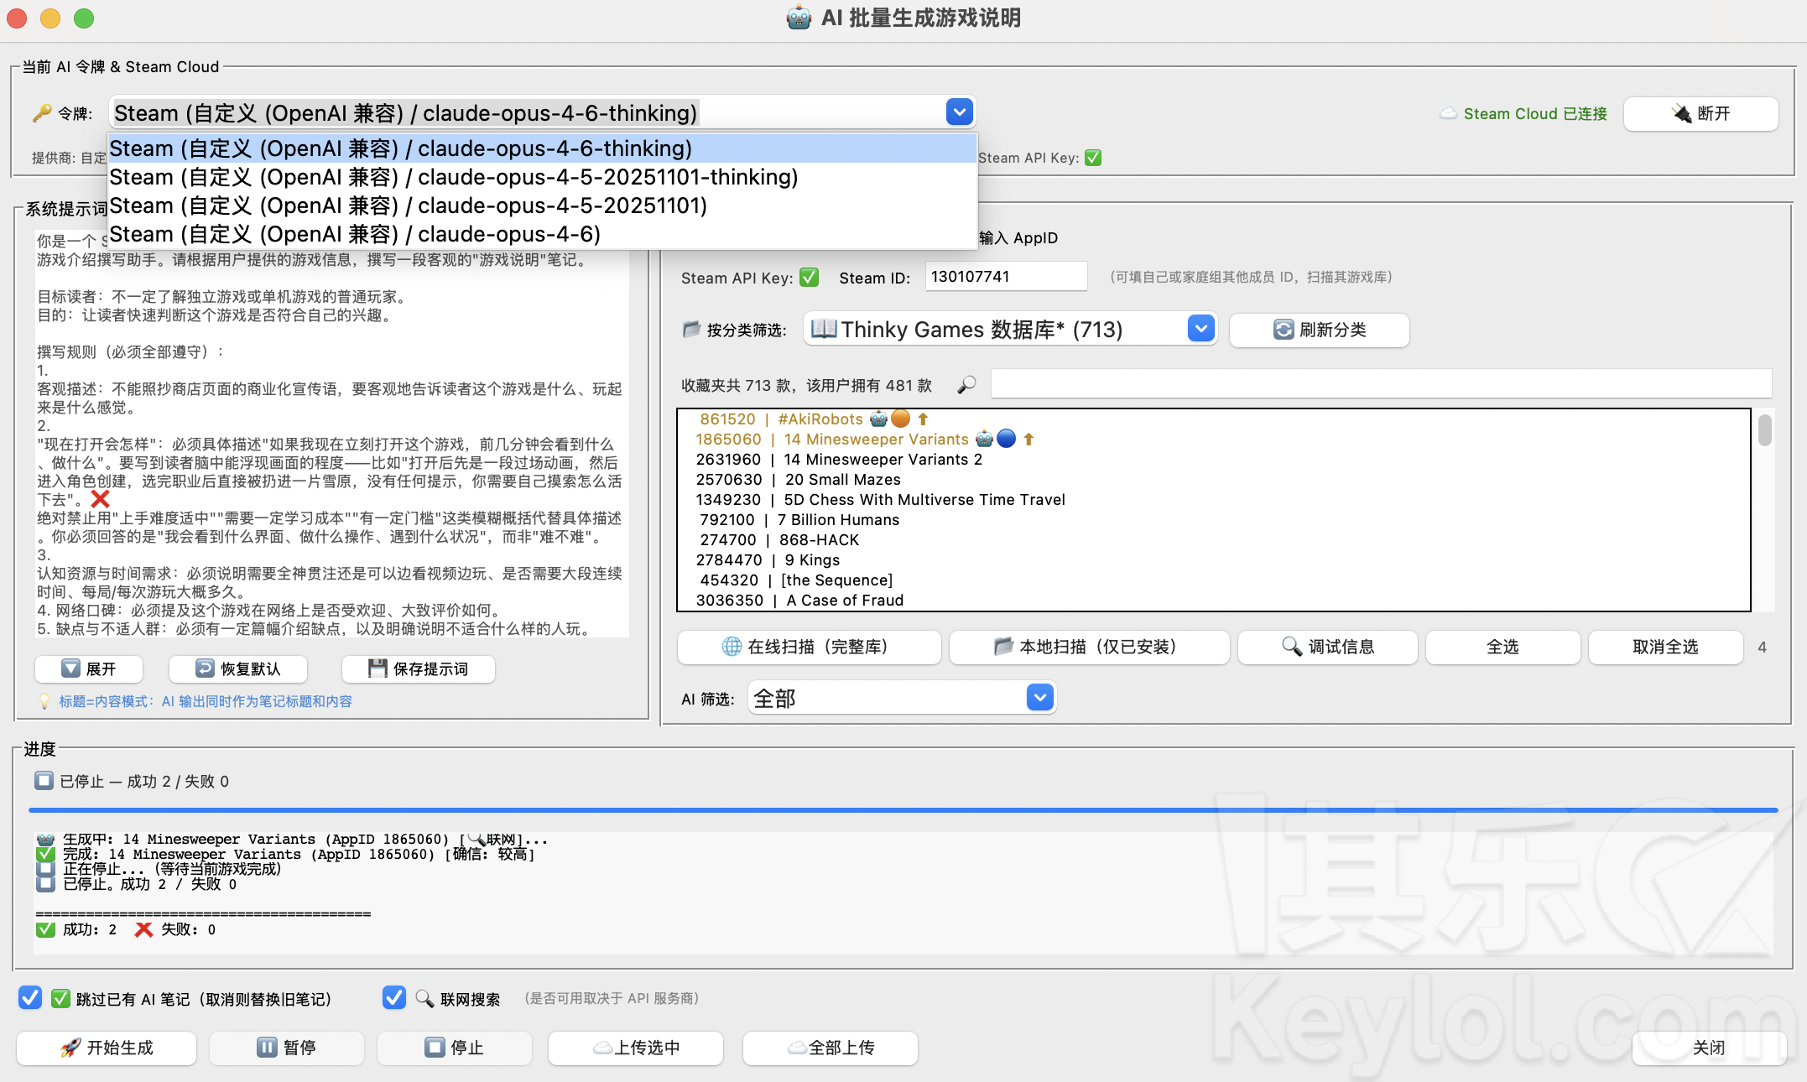Click the 取消全选 button
The width and height of the screenshot is (1807, 1082).
[1664, 647]
